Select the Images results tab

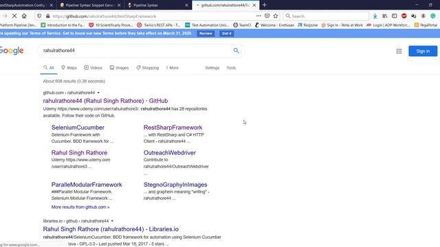[x=119, y=68]
